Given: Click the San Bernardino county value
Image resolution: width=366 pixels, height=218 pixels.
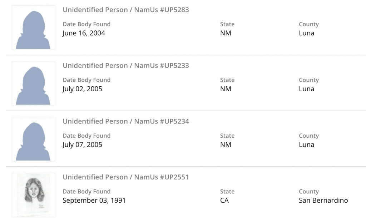Looking at the screenshot, I should pos(323,201).
